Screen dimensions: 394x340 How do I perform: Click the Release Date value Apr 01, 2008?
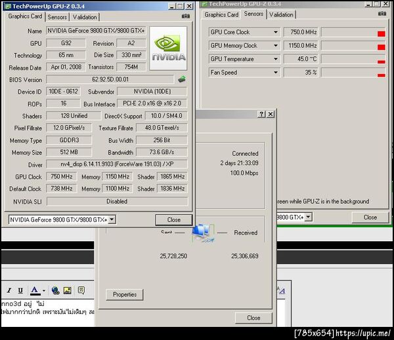coord(66,67)
